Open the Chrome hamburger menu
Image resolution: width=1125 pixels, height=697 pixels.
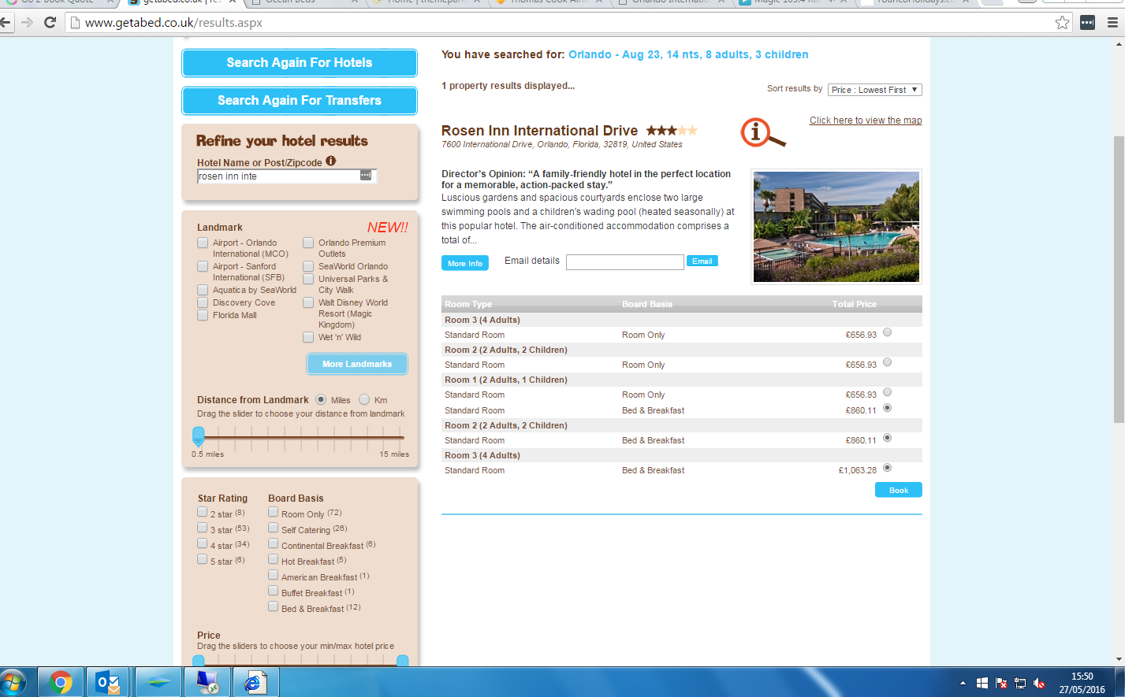click(x=1112, y=22)
